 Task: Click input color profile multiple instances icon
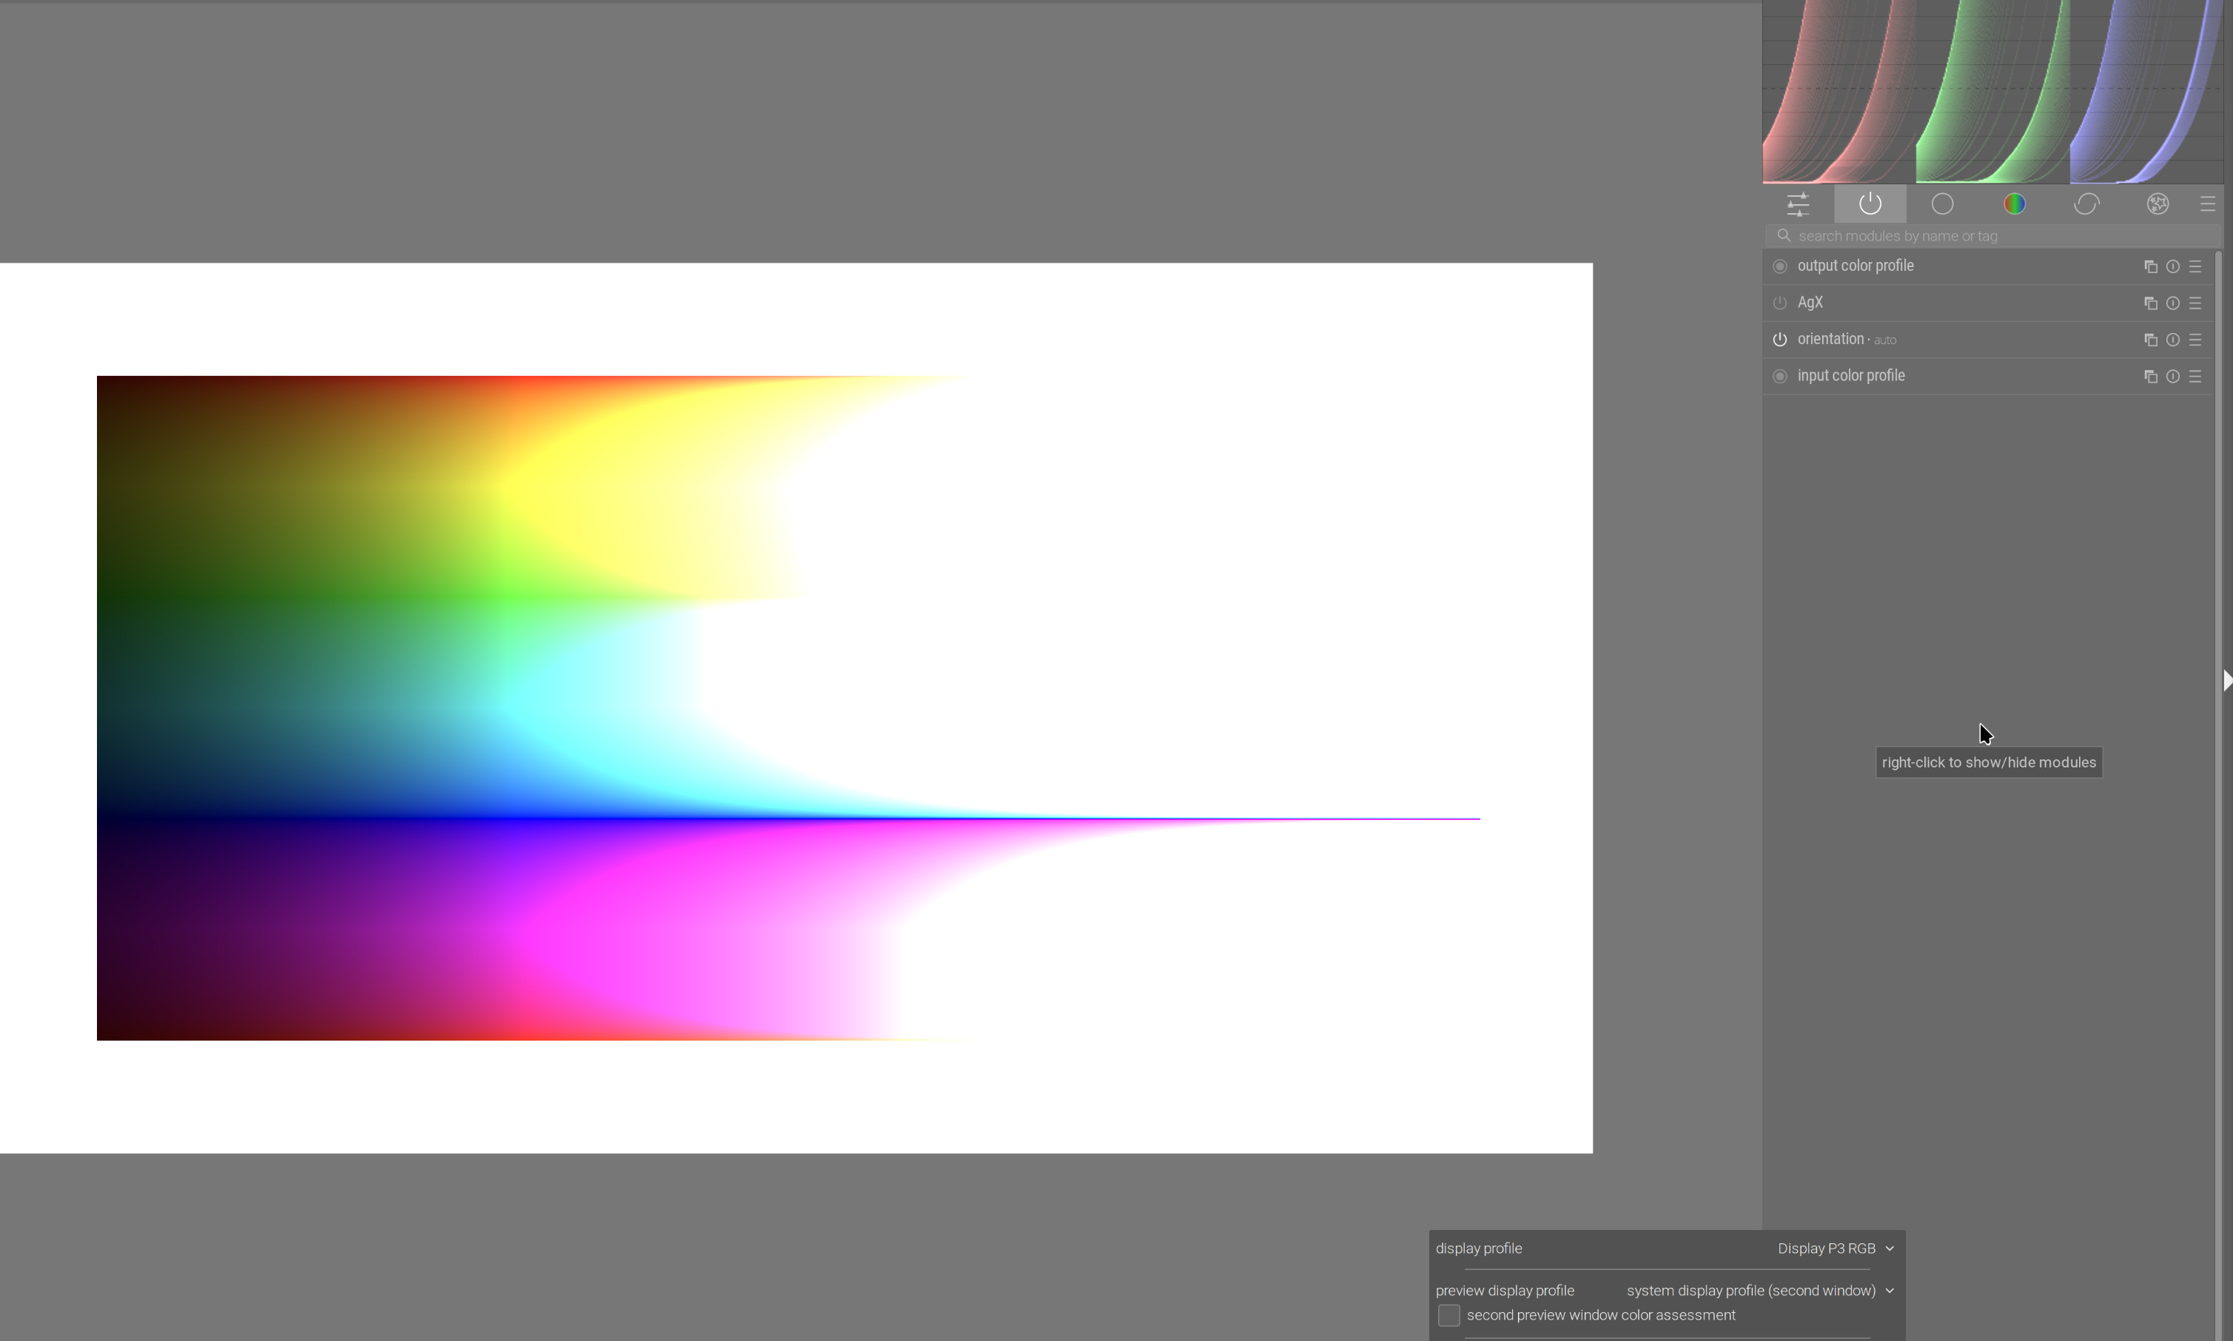2150,377
